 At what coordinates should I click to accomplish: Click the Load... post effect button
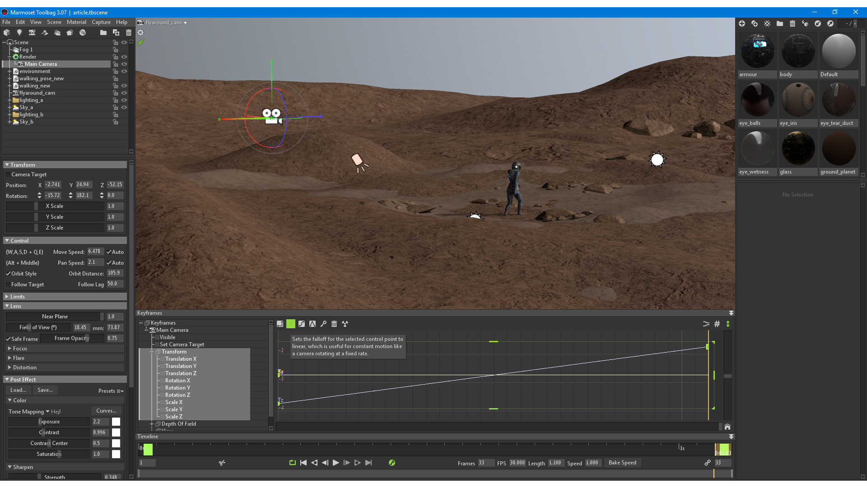tap(19, 391)
